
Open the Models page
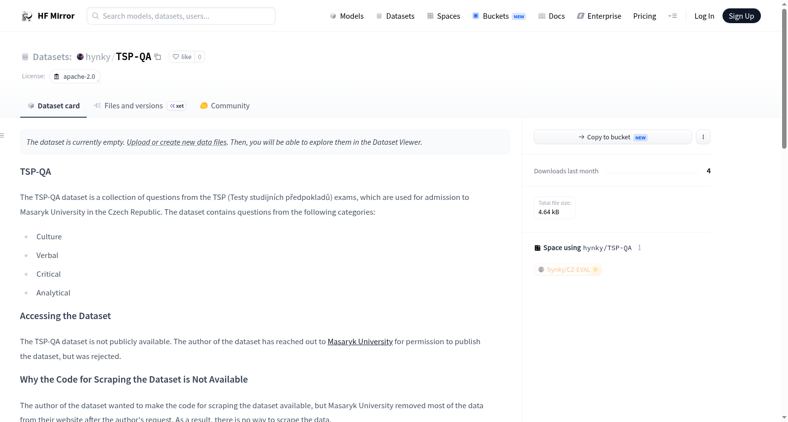tap(347, 16)
